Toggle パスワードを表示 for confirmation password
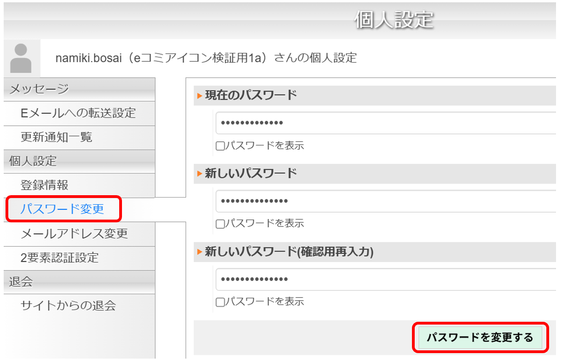 (220, 302)
